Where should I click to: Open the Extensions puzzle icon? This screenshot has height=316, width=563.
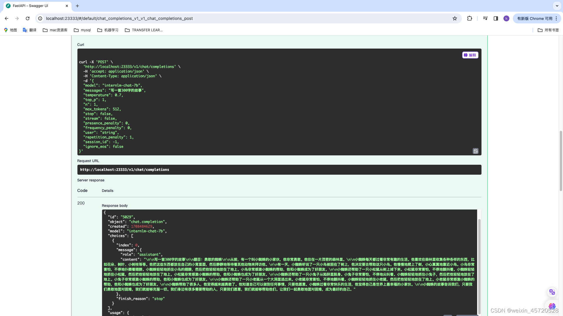point(469,18)
